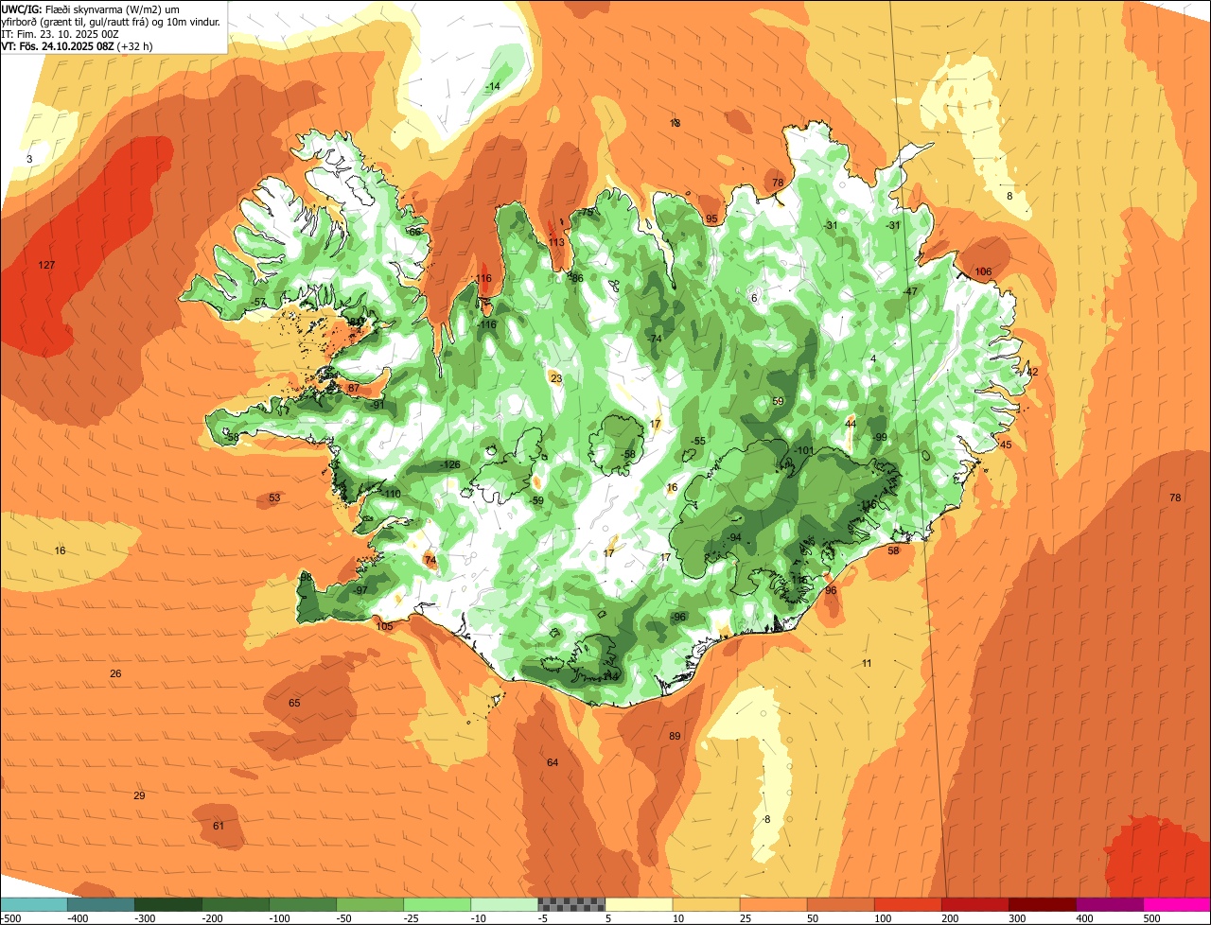Pick the legend swatch between -50 and -25

tap(369, 904)
